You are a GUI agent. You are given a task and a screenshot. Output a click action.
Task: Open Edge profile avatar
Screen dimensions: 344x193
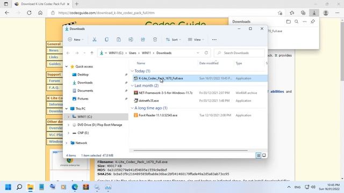pos(326,13)
